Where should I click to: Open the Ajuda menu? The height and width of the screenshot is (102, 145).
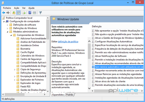pyautogui.click(x=31, y=8)
